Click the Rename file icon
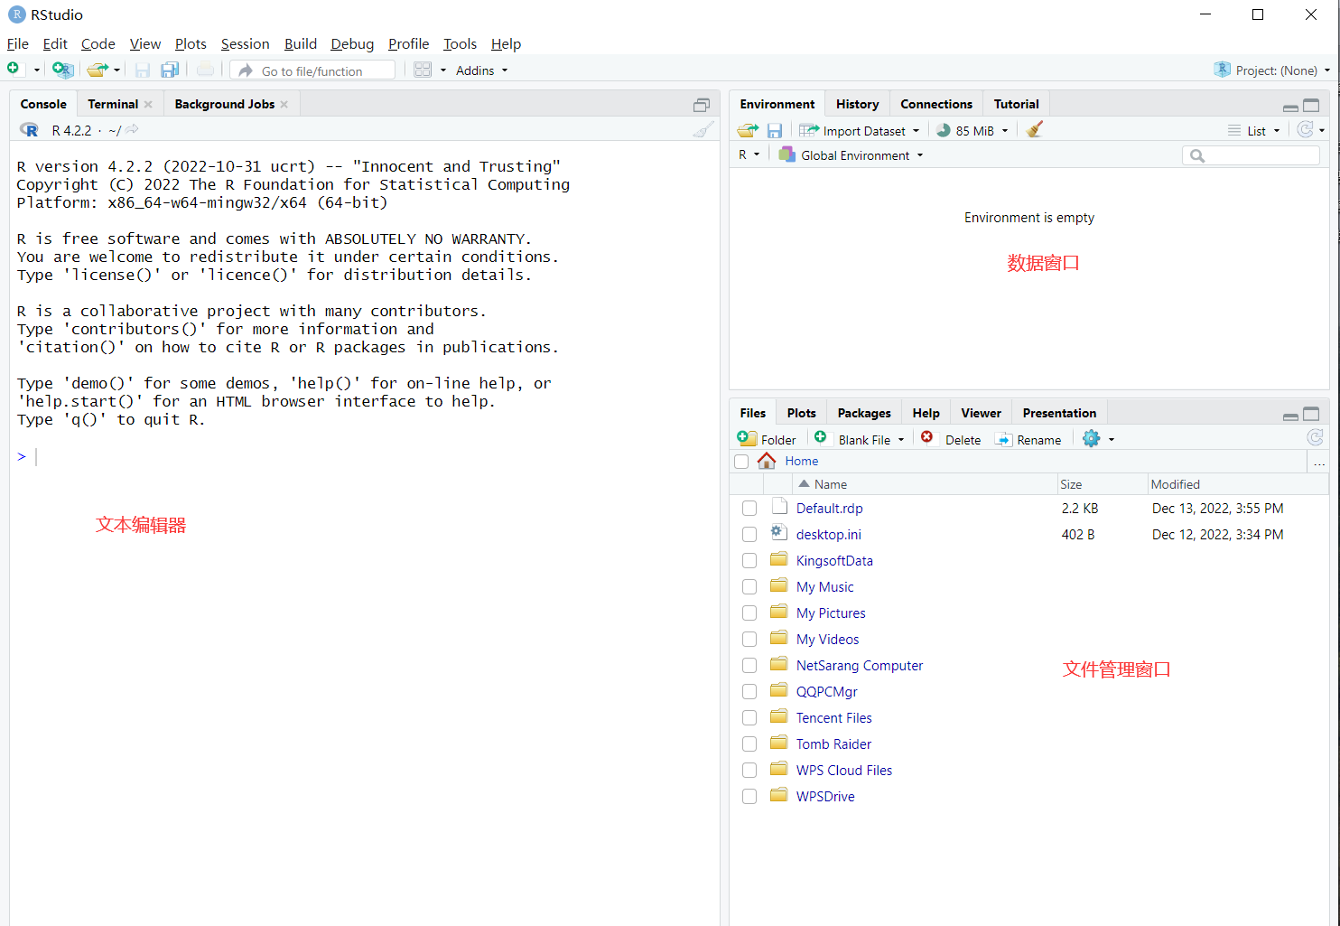 coord(1003,439)
